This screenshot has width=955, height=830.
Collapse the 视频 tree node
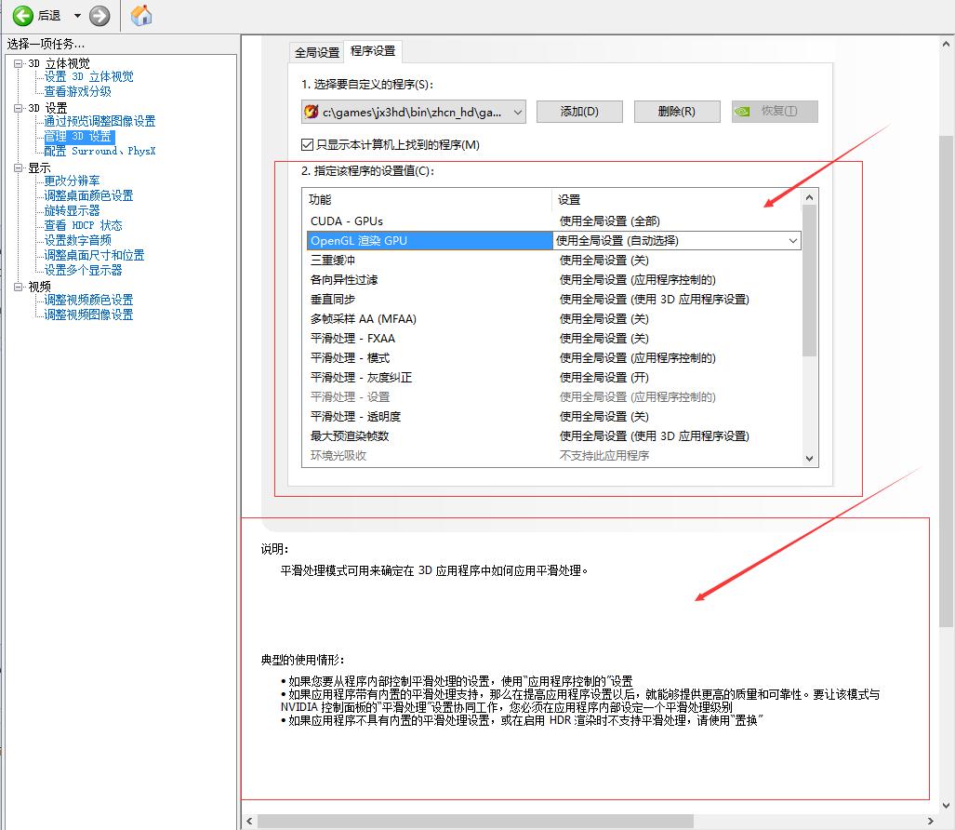click(19, 287)
